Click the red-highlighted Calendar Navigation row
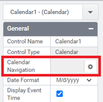This screenshot has height=102, width=103. point(51,66)
